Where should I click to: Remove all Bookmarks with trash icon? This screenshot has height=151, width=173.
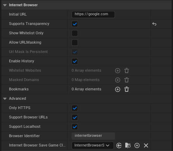(127, 89)
